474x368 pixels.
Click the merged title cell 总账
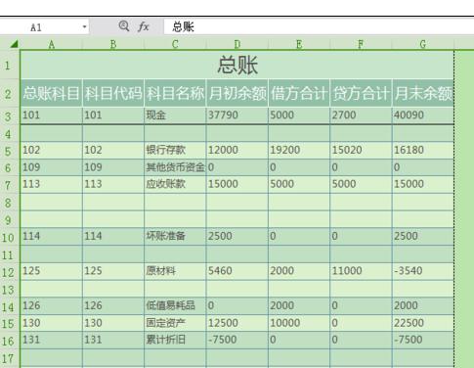(x=237, y=65)
